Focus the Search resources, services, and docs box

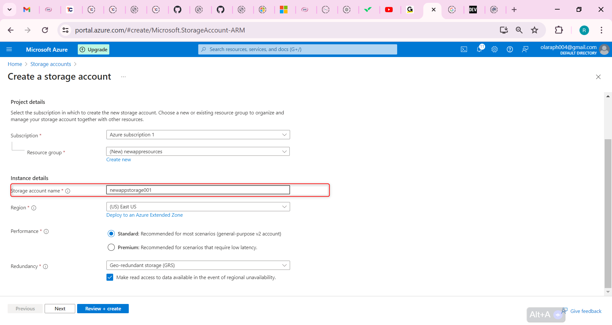(x=298, y=49)
